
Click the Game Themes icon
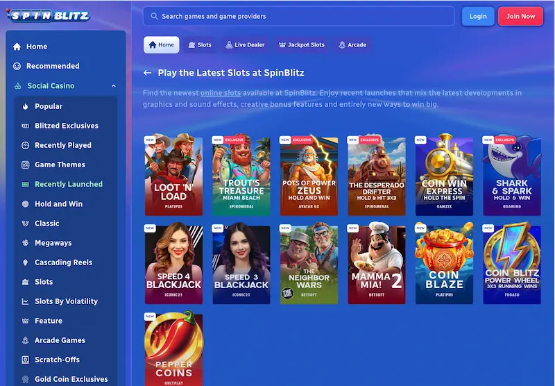click(x=25, y=165)
